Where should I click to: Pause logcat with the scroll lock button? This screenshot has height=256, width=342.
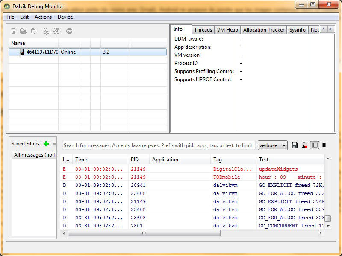tap(324, 145)
